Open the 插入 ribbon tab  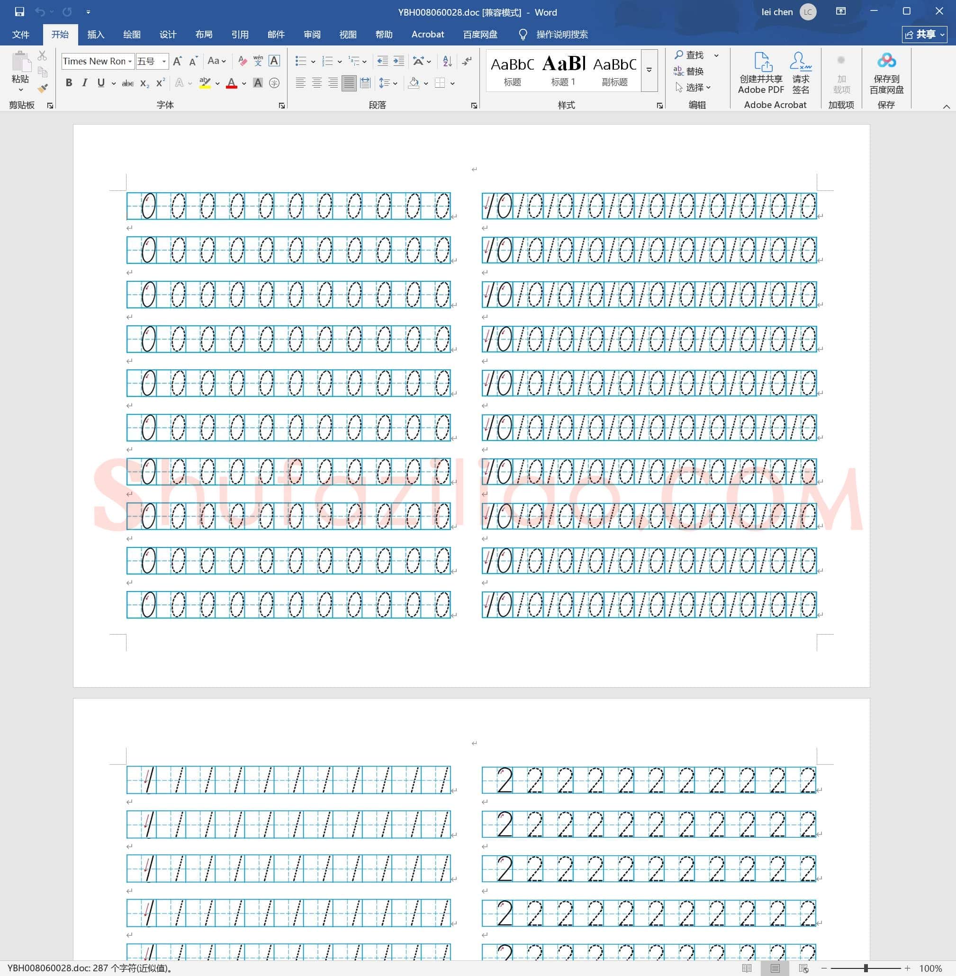[95, 35]
